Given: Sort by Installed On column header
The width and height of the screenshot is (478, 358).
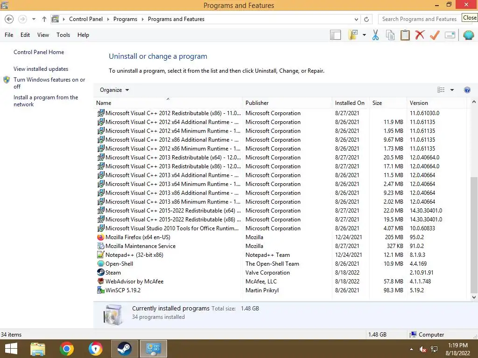Looking at the screenshot, I should coord(351,103).
